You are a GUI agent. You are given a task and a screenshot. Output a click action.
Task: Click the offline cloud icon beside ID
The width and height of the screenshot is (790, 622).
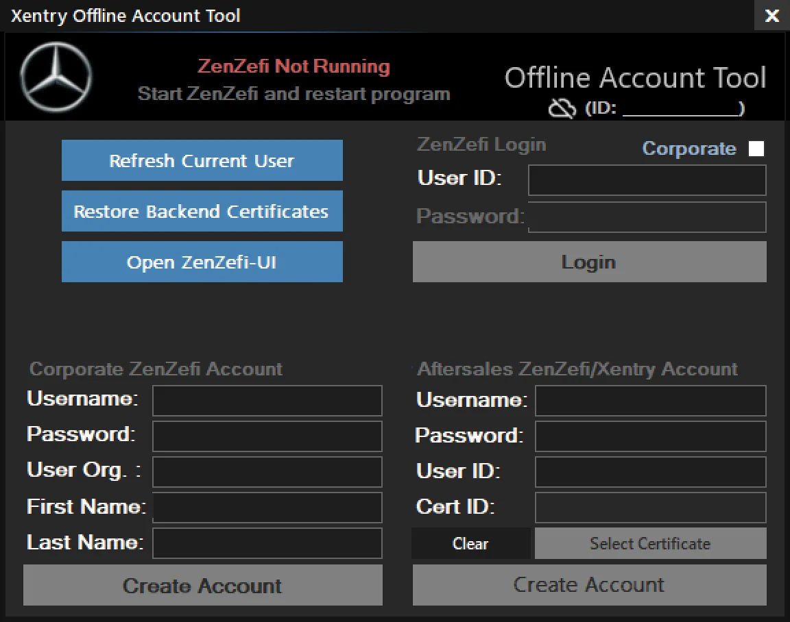point(561,107)
